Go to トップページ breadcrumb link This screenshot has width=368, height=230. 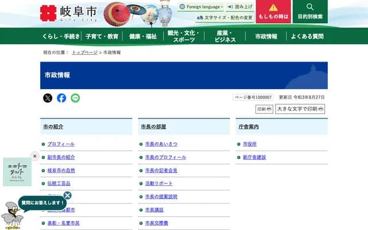[85, 52]
